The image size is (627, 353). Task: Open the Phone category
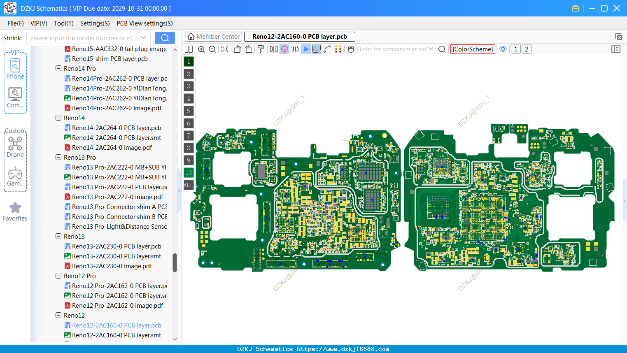(15, 69)
